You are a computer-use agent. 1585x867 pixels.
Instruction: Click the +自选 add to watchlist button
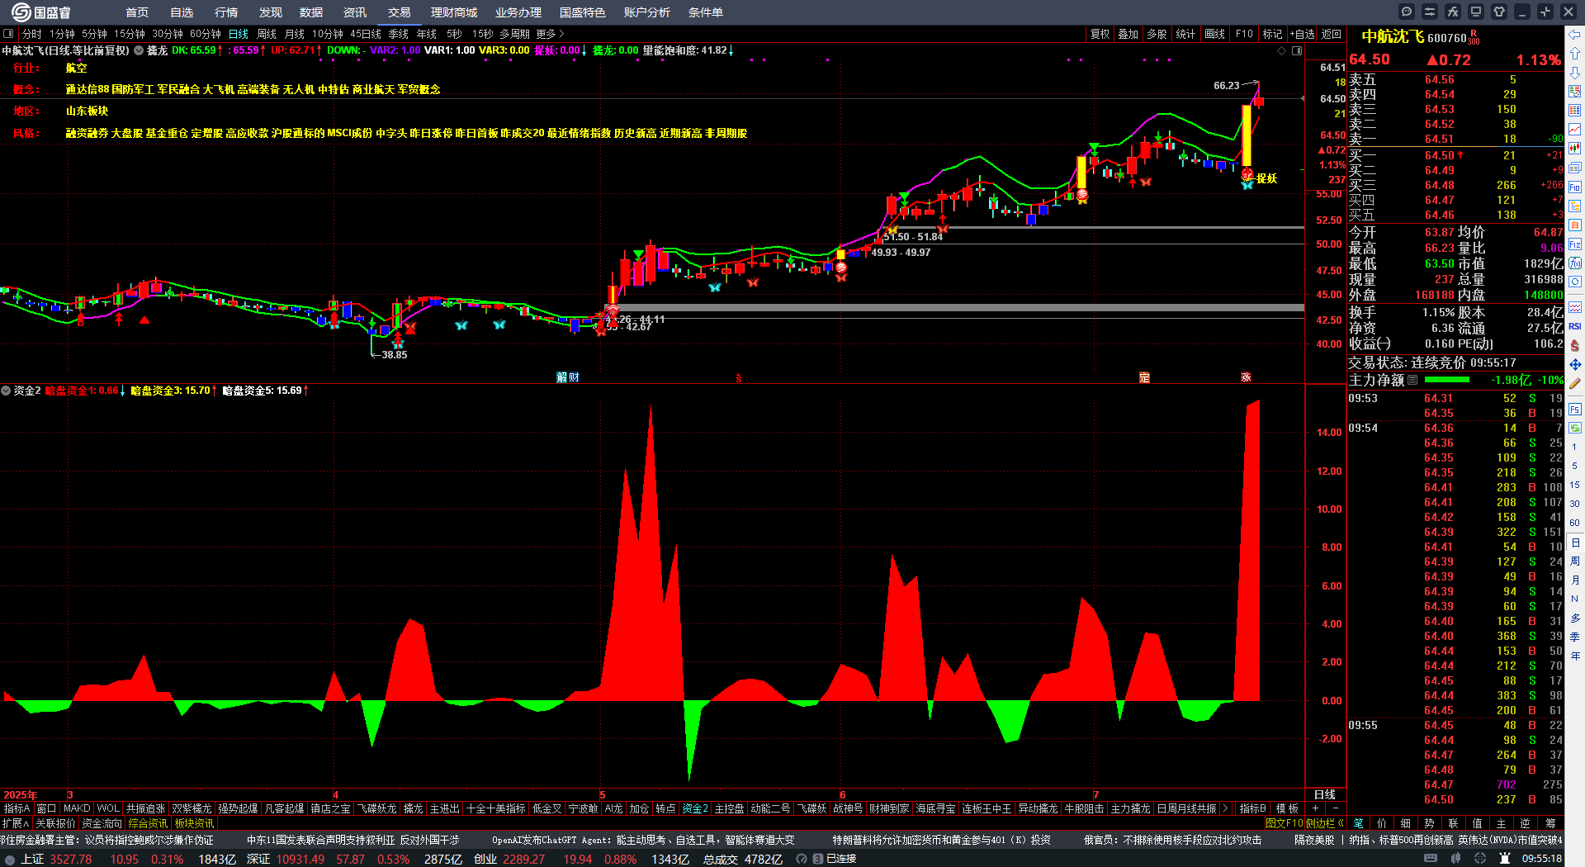[1302, 34]
